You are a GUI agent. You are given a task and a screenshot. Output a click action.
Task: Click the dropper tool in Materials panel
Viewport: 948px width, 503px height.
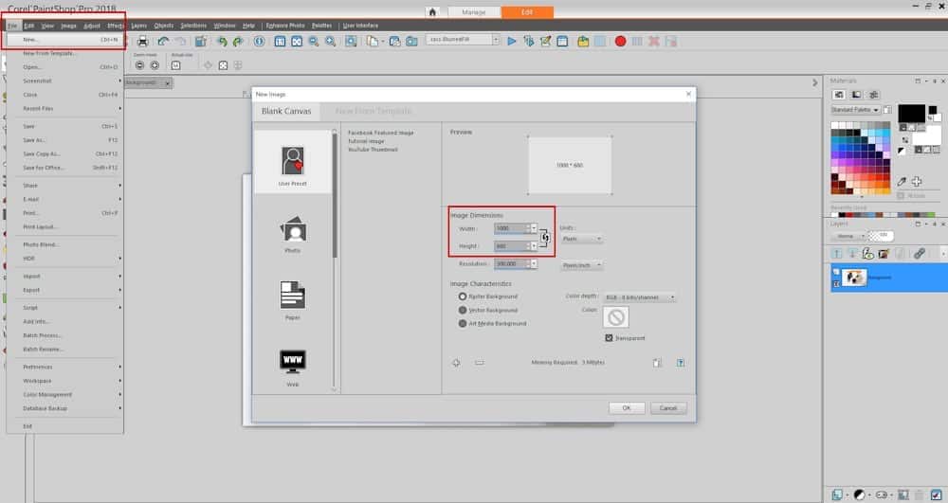point(902,182)
